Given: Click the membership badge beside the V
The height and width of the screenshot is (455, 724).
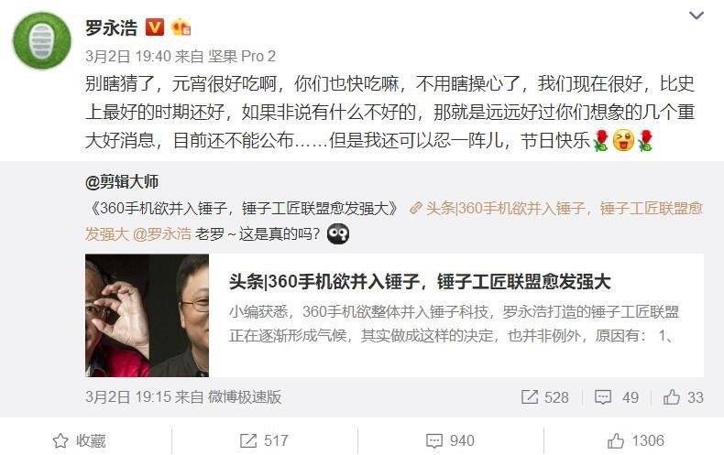Looking at the screenshot, I should [x=181, y=27].
